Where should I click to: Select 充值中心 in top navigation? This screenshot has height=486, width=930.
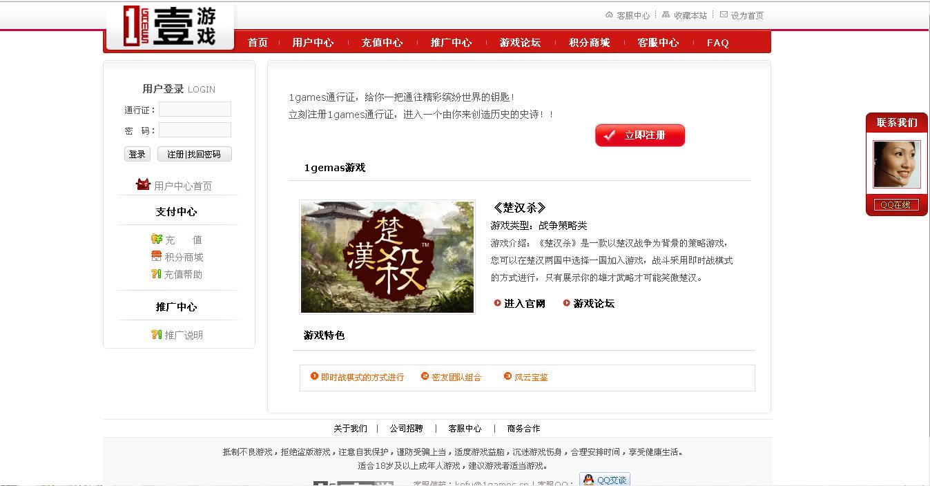(382, 42)
